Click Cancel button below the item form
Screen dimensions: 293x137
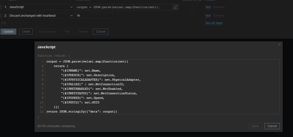click(101, 32)
